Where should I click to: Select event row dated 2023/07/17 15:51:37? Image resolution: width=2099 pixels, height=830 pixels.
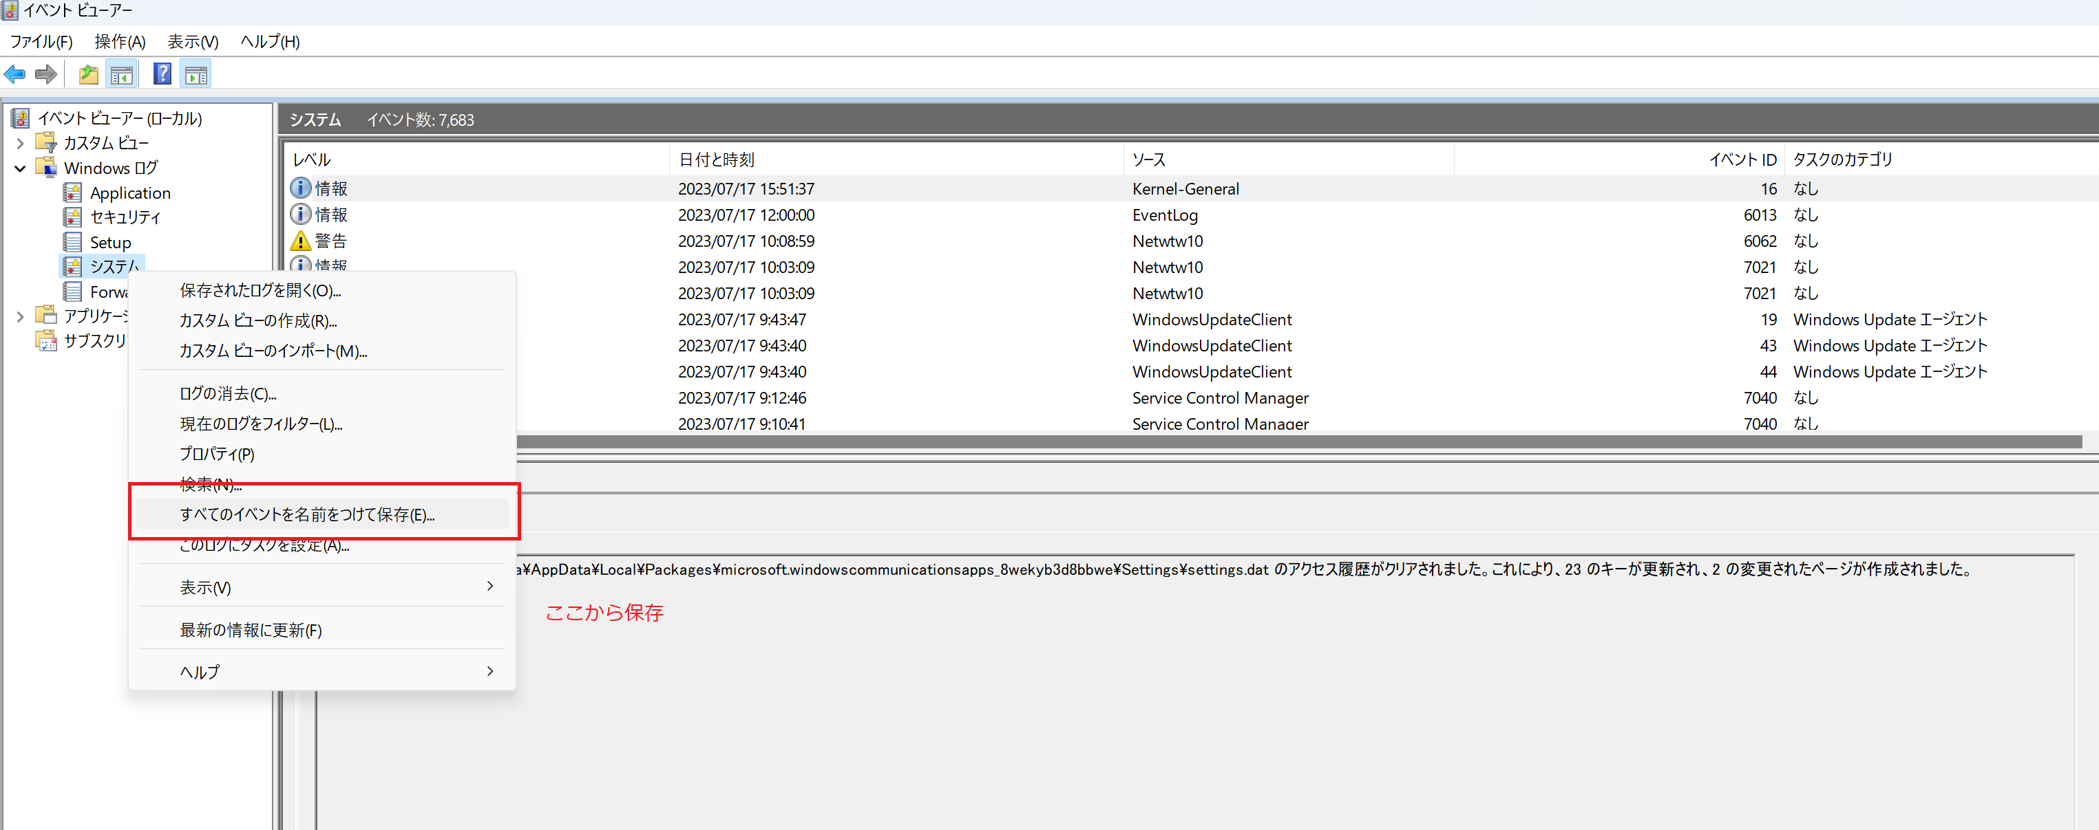click(x=1190, y=189)
